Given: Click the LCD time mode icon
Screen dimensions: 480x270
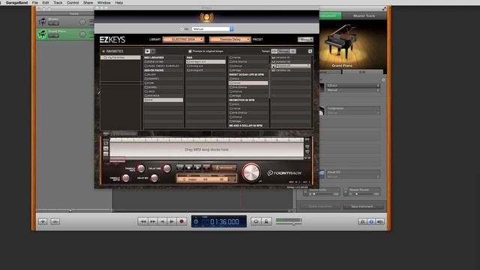Looking at the screenshot, I should coord(196,222).
